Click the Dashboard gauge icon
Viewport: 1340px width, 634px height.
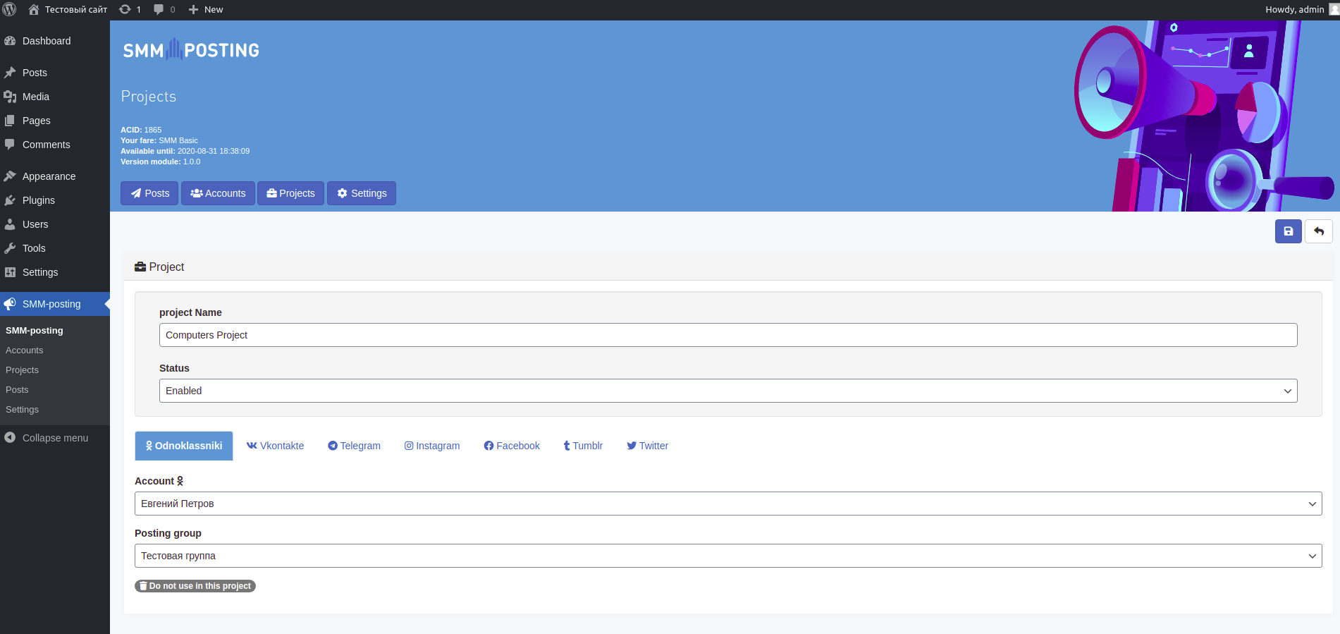(x=10, y=41)
